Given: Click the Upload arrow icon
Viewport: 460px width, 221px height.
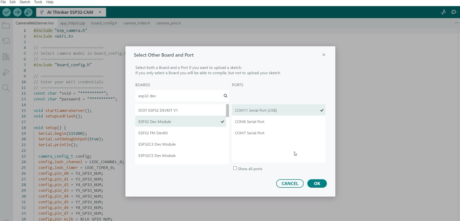Looking at the screenshot, I should click(x=17, y=12).
